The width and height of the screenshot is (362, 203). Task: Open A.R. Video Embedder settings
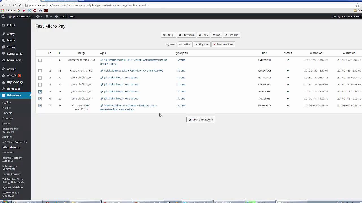(x=15, y=142)
